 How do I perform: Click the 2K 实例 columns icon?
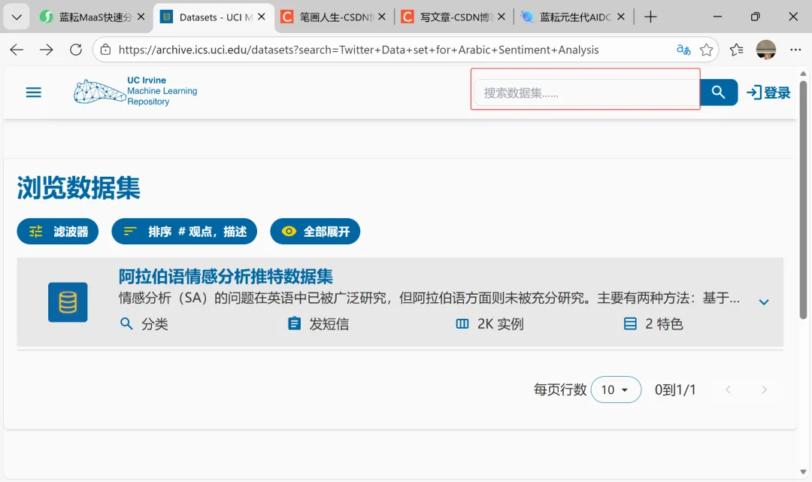click(x=462, y=323)
